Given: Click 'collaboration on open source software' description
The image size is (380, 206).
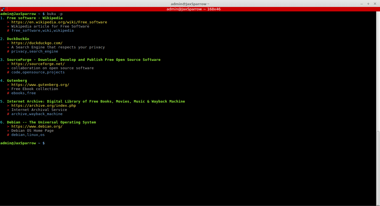Looking at the screenshot, I should pos(53,68).
